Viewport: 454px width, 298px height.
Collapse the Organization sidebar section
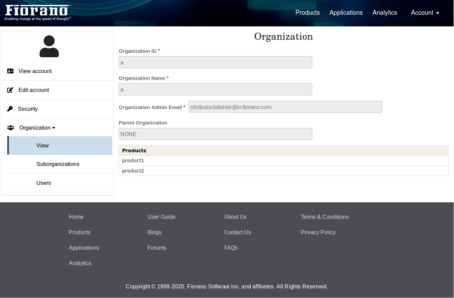tap(37, 128)
